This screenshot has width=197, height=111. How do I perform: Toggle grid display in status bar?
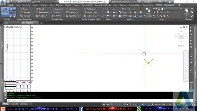coord(111,105)
